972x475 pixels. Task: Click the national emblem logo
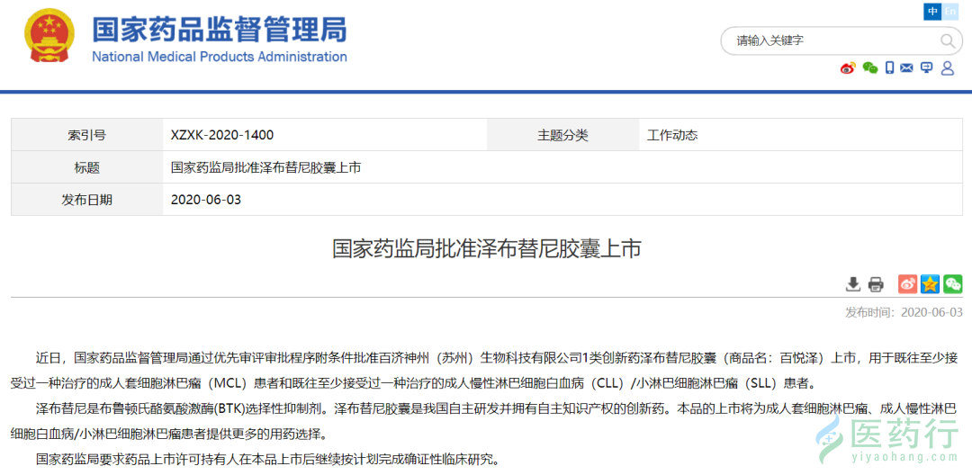49,35
